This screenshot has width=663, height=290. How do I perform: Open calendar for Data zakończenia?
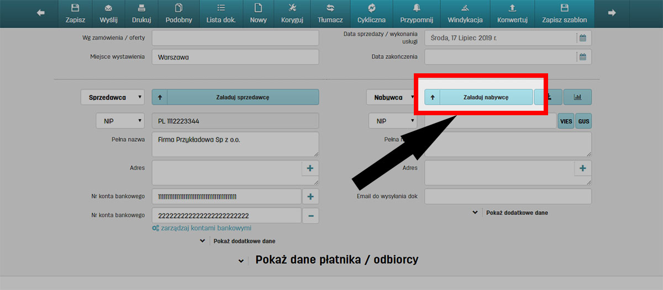click(582, 57)
